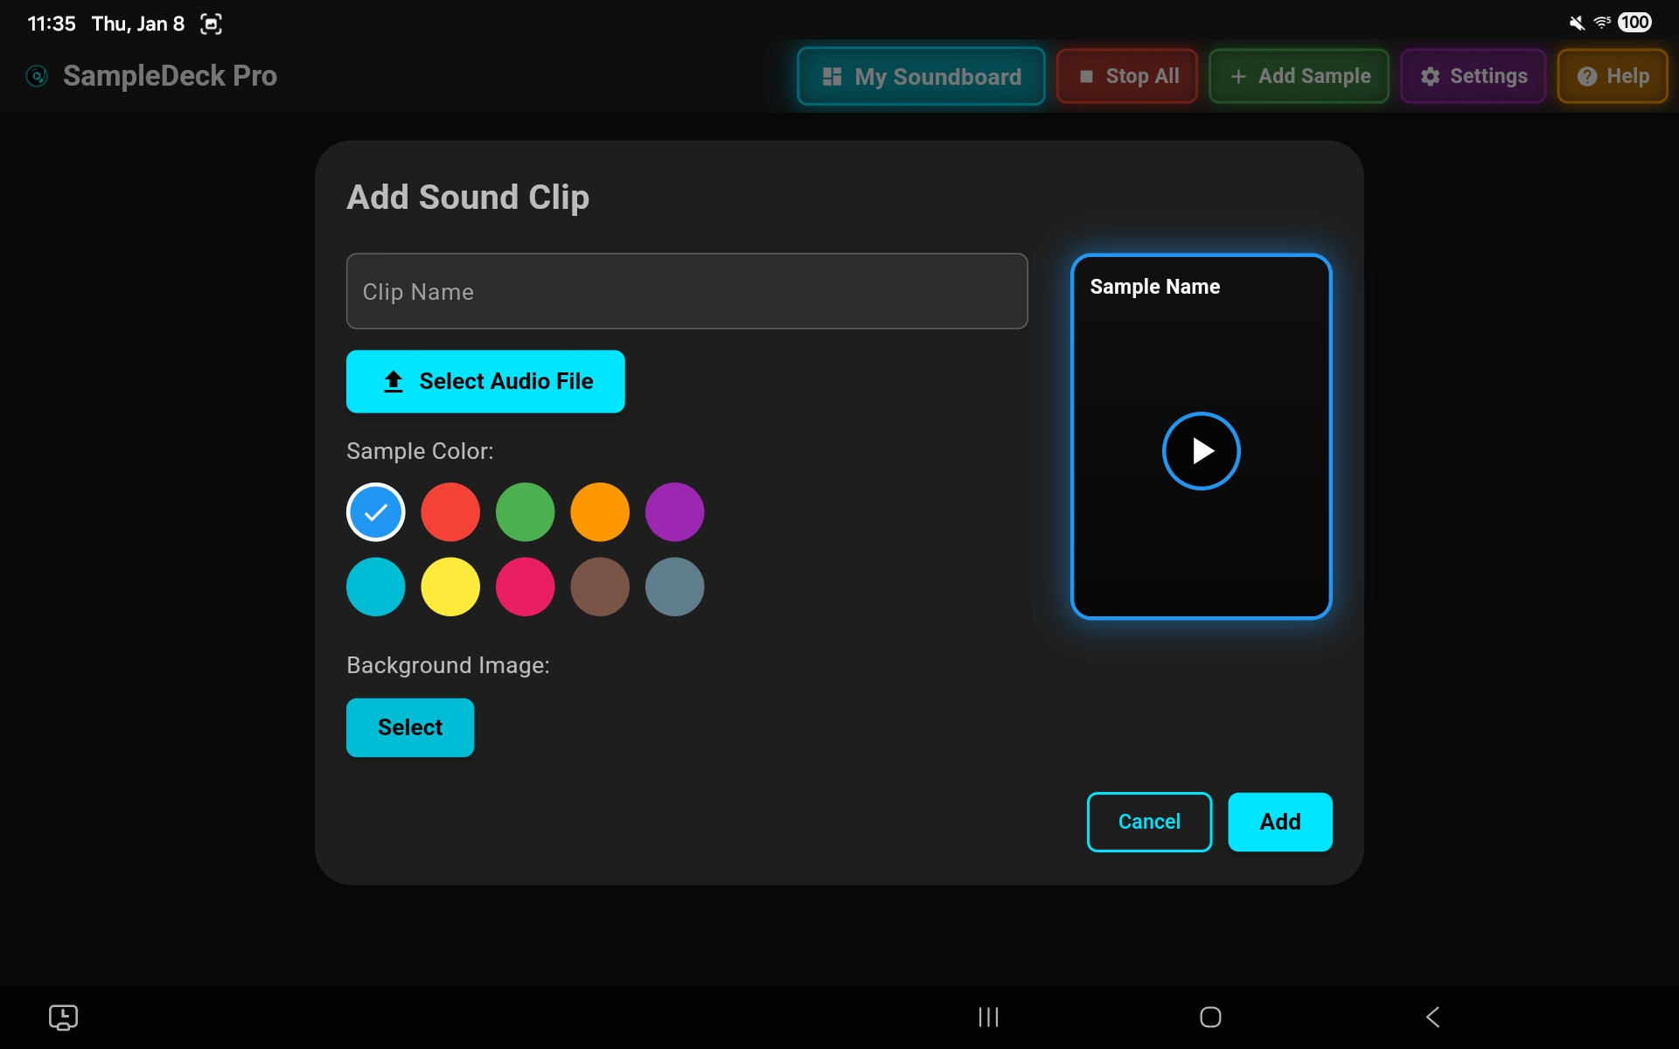
Task: Cancel adding the sound clip
Action: click(1149, 822)
